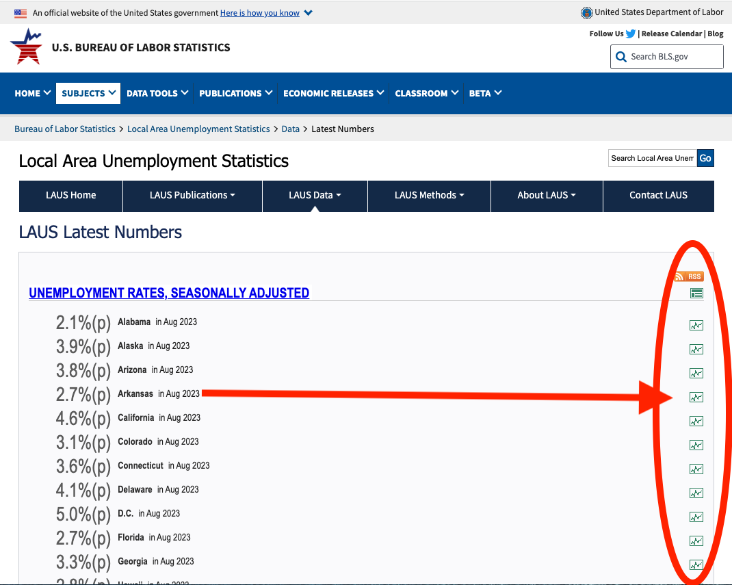
Task: Open the ECONOMIC RELEASES menu
Action: [x=333, y=93]
